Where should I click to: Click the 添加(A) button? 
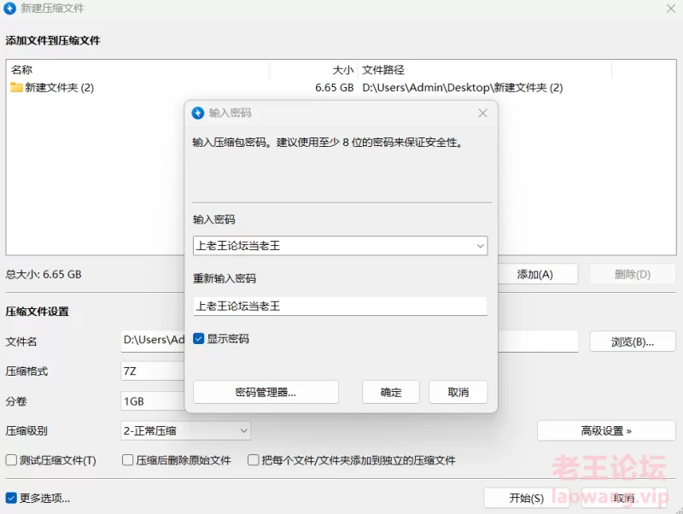pyautogui.click(x=538, y=274)
